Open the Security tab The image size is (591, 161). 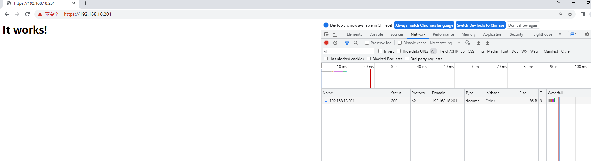point(516,34)
